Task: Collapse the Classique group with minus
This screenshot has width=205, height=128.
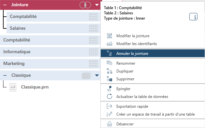Action: 5,75
